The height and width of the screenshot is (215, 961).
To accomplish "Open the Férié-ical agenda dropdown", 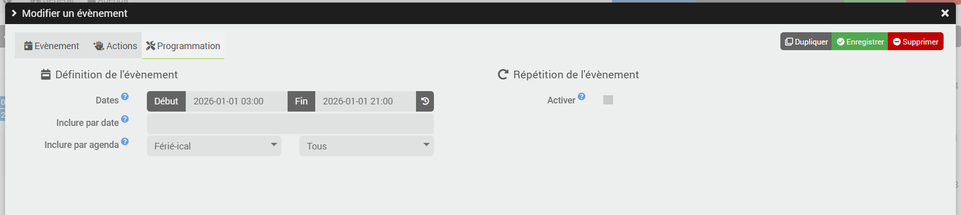I will (x=214, y=146).
